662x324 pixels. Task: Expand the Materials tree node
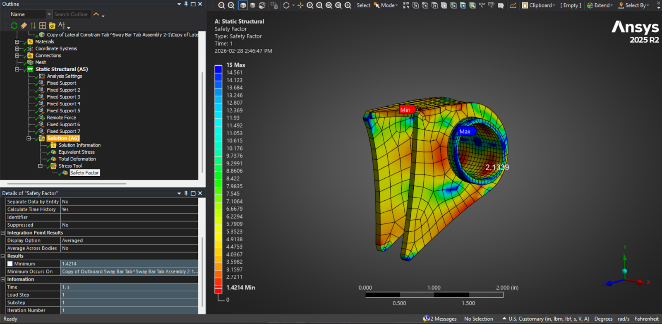[x=17, y=42]
